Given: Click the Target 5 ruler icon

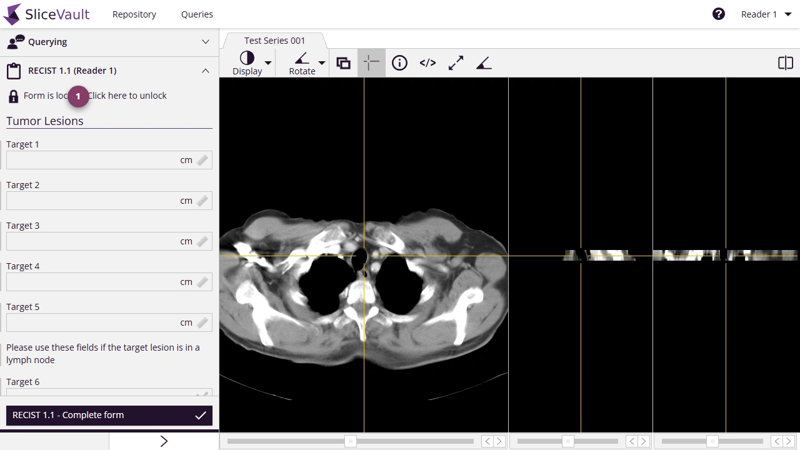Looking at the screenshot, I should [x=202, y=322].
